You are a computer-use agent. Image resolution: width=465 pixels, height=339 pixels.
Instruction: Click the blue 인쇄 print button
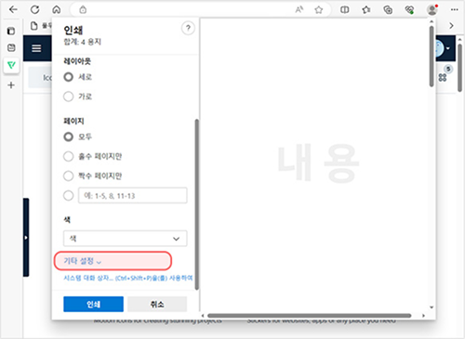[93, 305]
